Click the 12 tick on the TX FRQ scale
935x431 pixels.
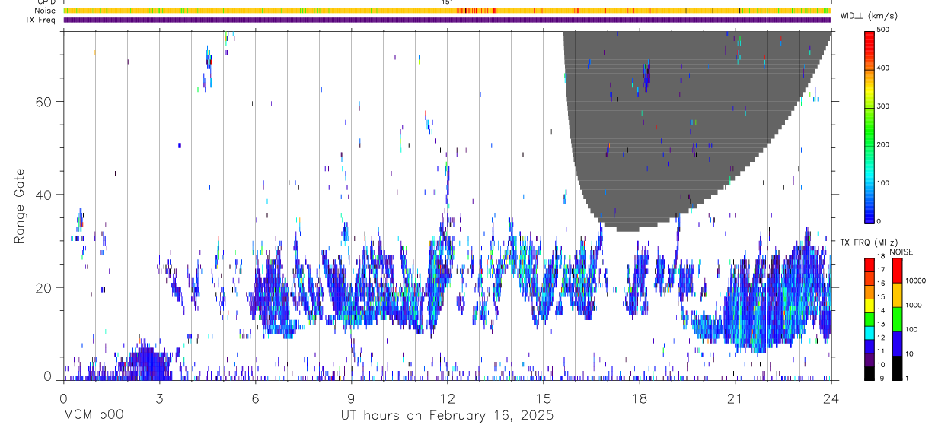[x=881, y=338]
